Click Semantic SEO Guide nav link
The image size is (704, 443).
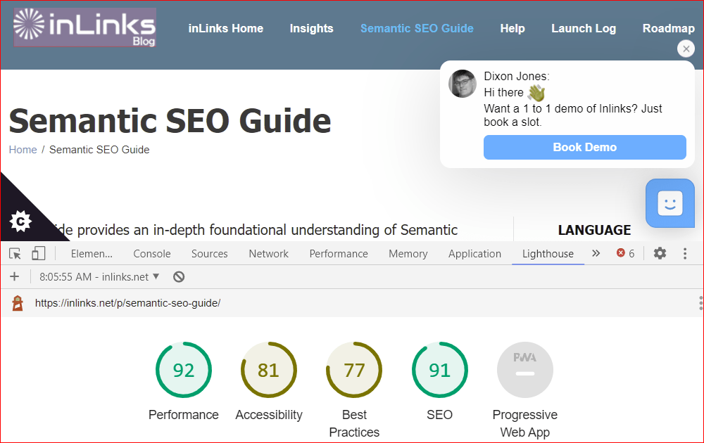pos(417,28)
